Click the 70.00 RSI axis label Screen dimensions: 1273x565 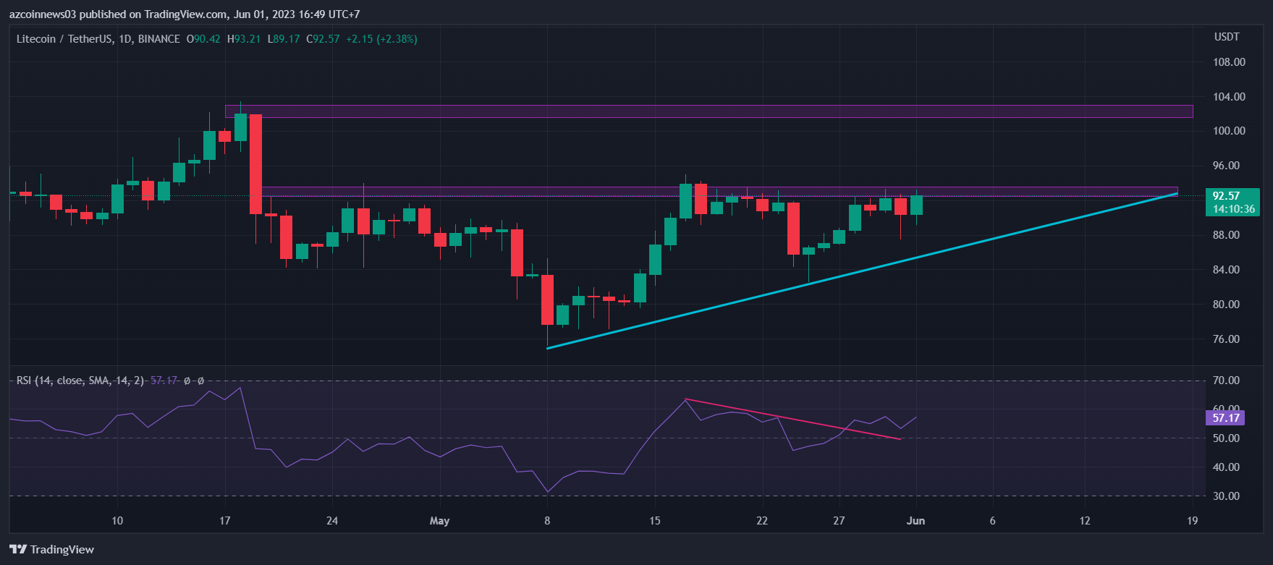(1227, 381)
